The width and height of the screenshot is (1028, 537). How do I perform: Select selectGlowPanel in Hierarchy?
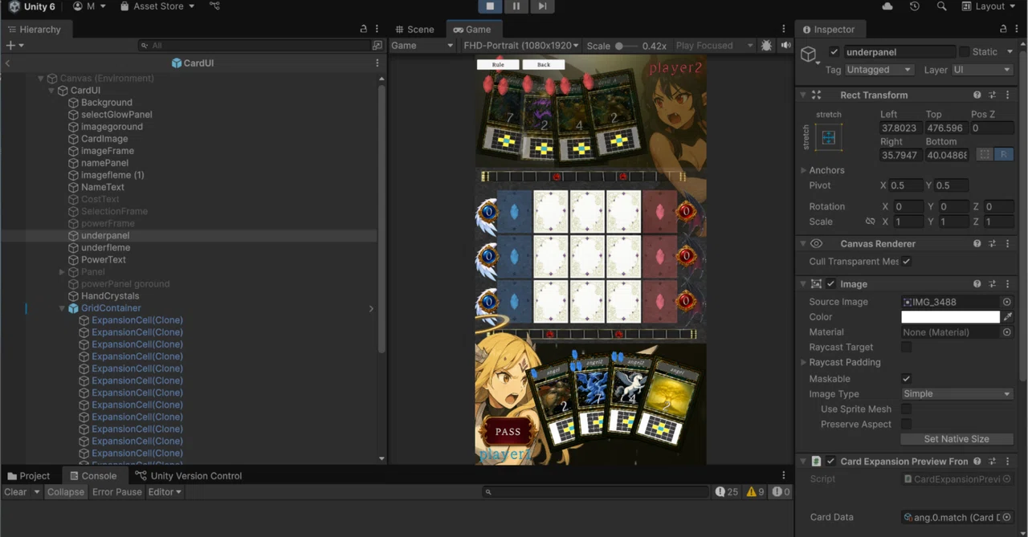coord(116,115)
